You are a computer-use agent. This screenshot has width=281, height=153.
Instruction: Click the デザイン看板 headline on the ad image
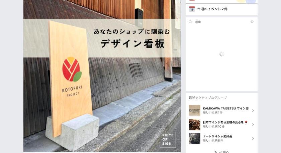[133, 44]
